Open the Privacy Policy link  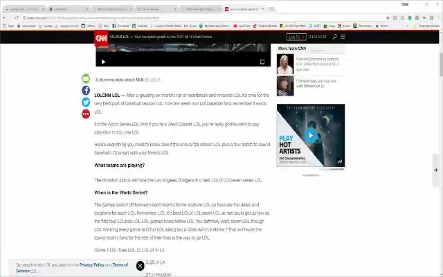coord(92,265)
